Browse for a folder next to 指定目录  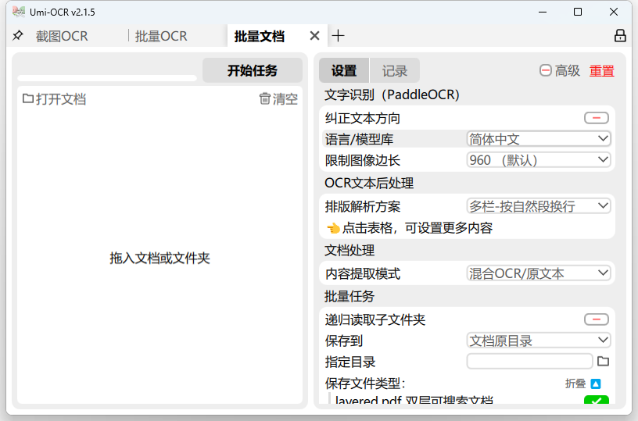point(603,362)
